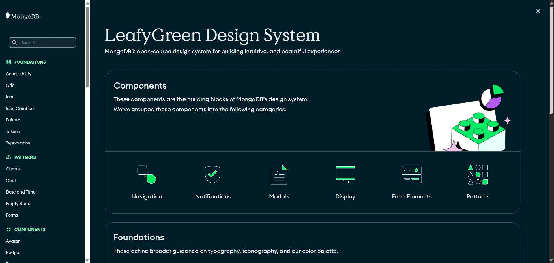Click the Modals category label

point(279,196)
